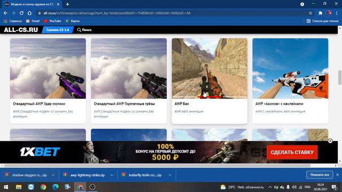Click title Стандартный AWP Горячечные грёзы
The height and width of the screenshot is (192, 342).
[x=125, y=103]
